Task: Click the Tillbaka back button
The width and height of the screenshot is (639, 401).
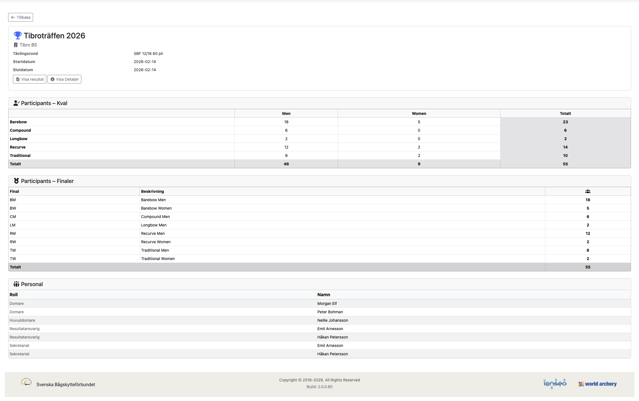Action: click(20, 17)
